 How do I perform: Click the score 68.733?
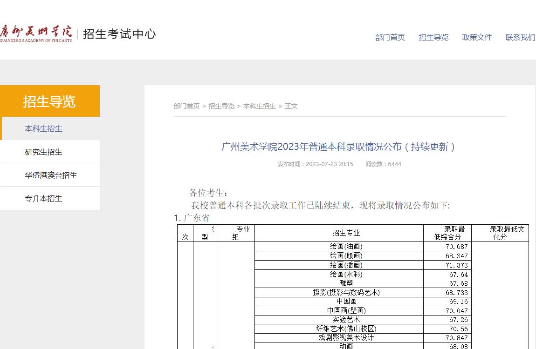click(x=456, y=293)
